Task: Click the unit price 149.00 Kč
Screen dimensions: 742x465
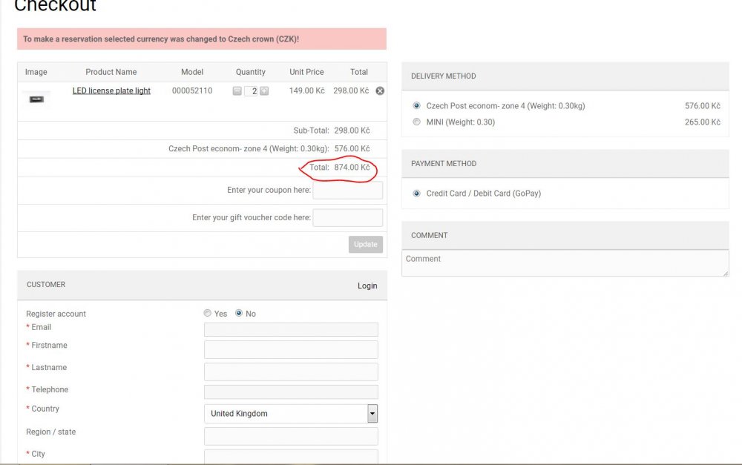Action: (307, 90)
